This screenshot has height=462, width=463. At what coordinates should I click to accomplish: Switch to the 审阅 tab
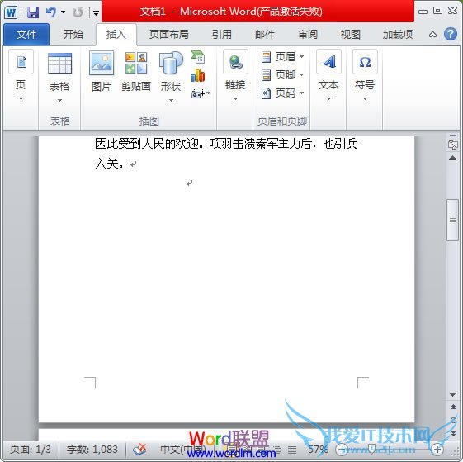pyautogui.click(x=308, y=35)
